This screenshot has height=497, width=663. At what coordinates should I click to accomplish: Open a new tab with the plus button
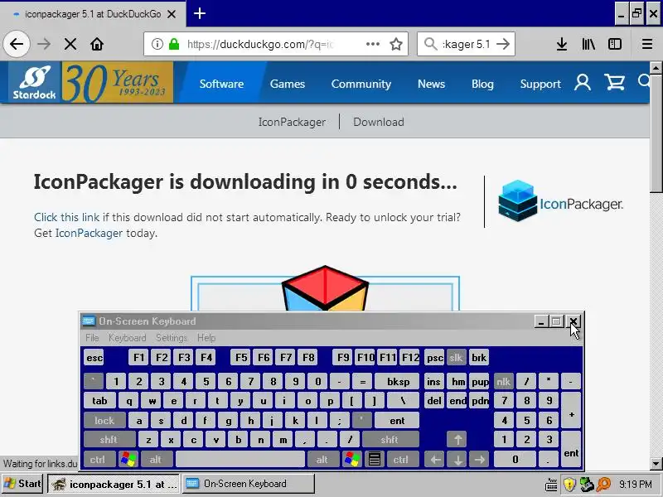tap(200, 13)
